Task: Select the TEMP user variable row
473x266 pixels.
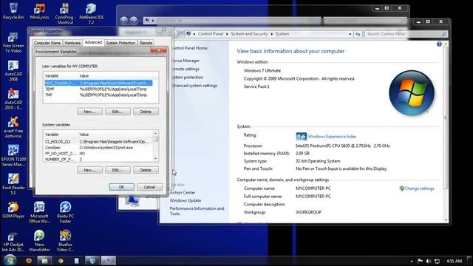Action: (98, 89)
